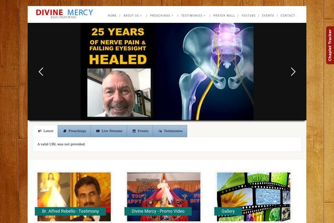Click the calendar icon on Events tab
Image resolution: width=334 pixels, height=223 pixels.
[x=134, y=131]
